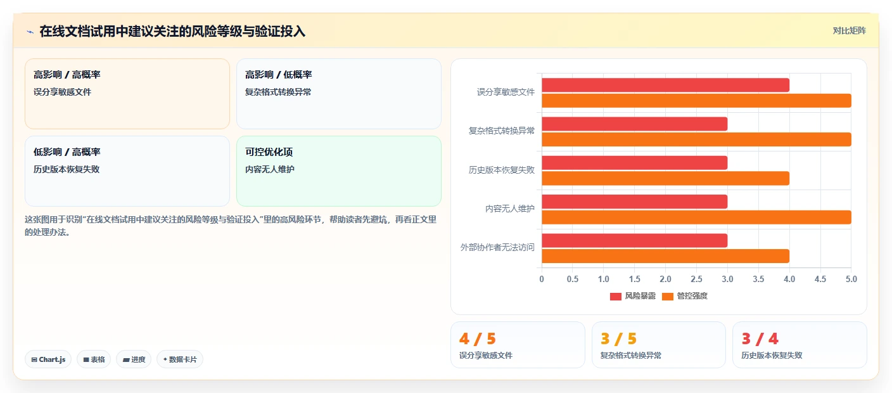Viewport: 892px width, 393px height.
Task: Select the 高影响 / 高概率 card
Action: tap(127, 94)
